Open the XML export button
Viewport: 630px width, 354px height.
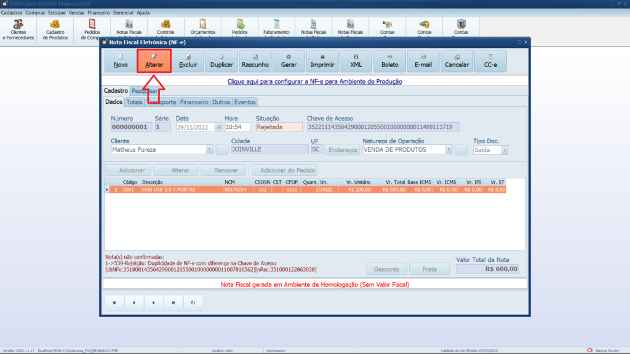point(356,61)
